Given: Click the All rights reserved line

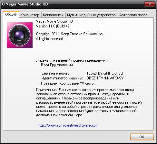Looking at the screenshot, I should point(50,39).
